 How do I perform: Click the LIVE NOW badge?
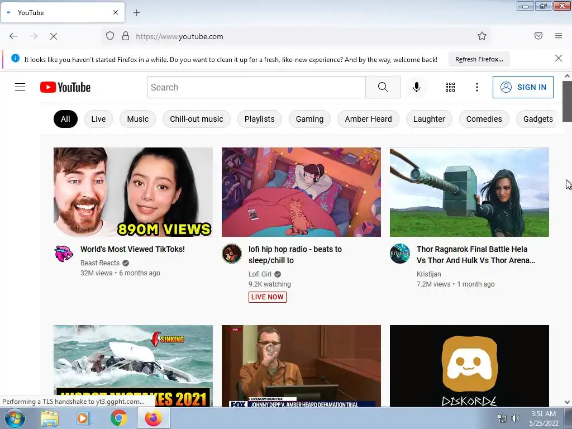click(268, 297)
